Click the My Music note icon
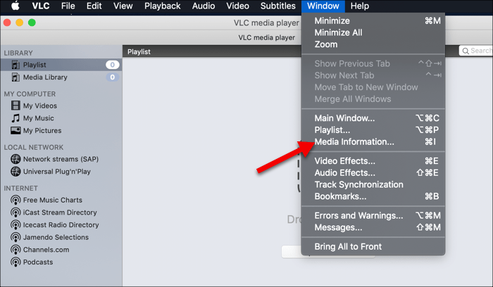The height and width of the screenshot is (287, 493). (x=15, y=118)
